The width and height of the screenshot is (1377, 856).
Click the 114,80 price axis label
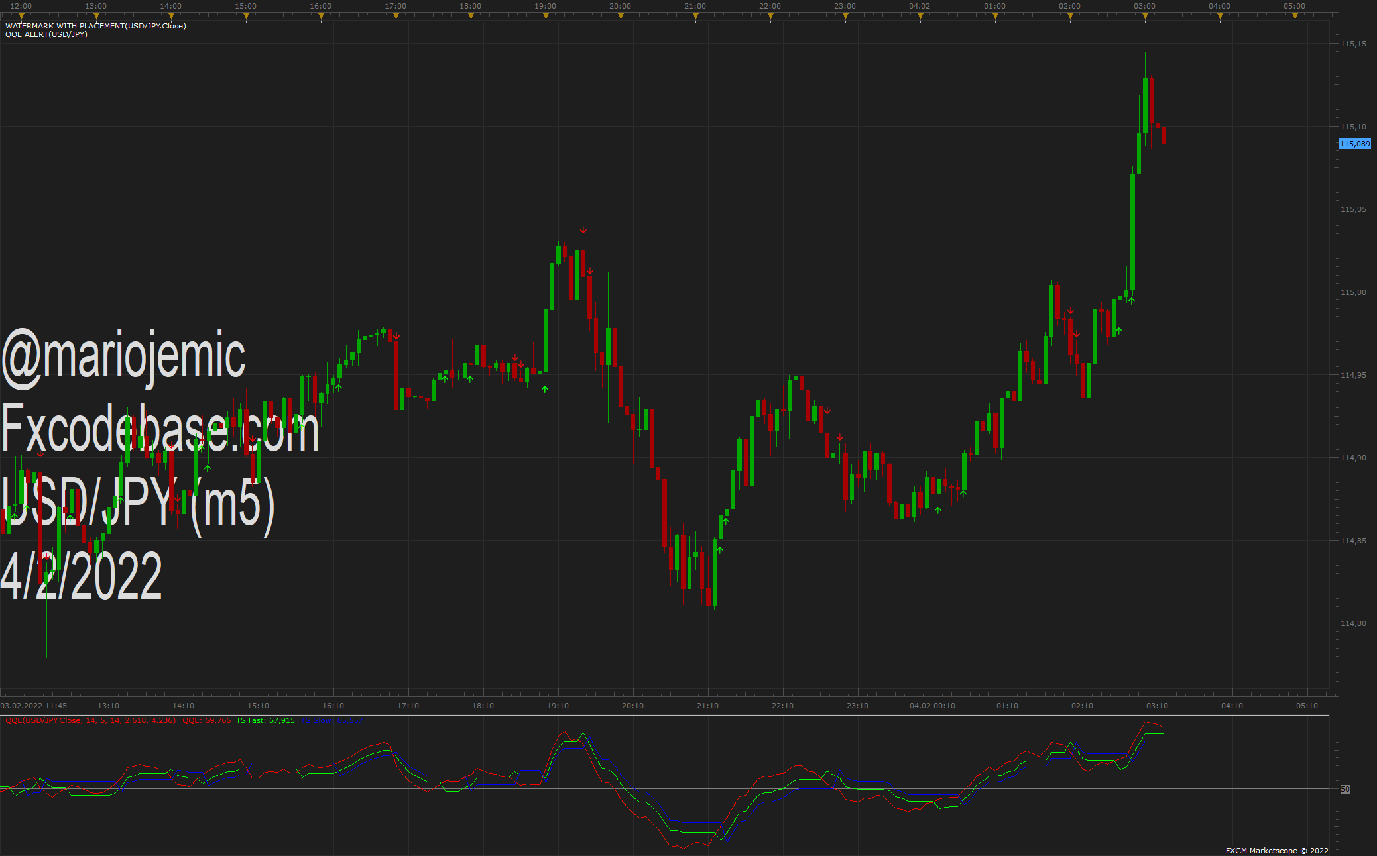click(1353, 623)
